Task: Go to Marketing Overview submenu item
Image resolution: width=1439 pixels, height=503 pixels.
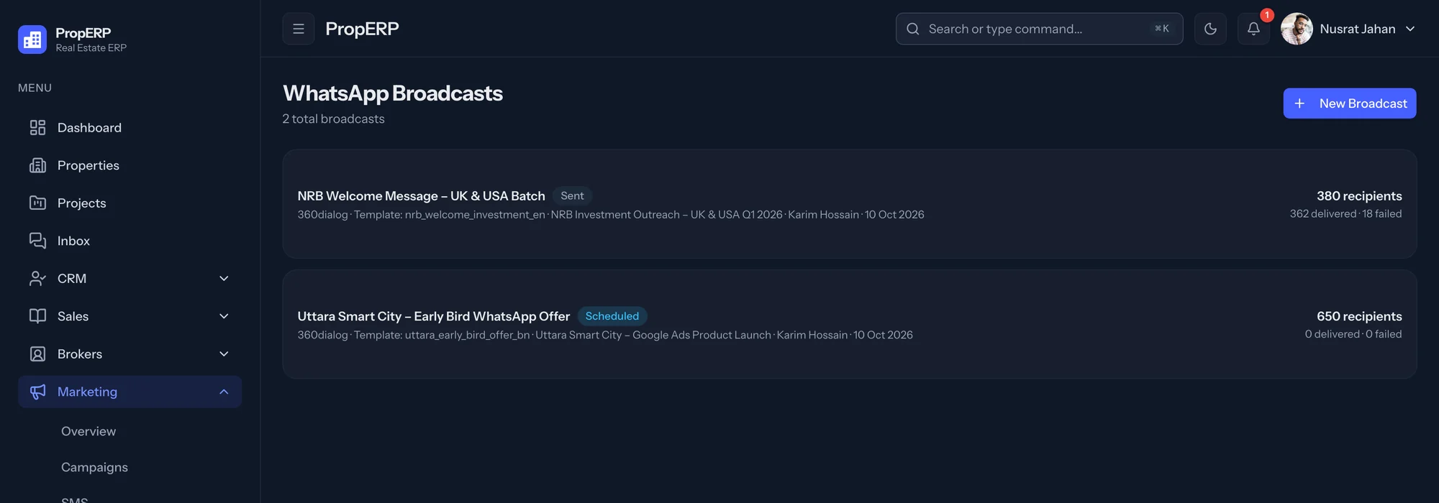Action: click(88, 431)
